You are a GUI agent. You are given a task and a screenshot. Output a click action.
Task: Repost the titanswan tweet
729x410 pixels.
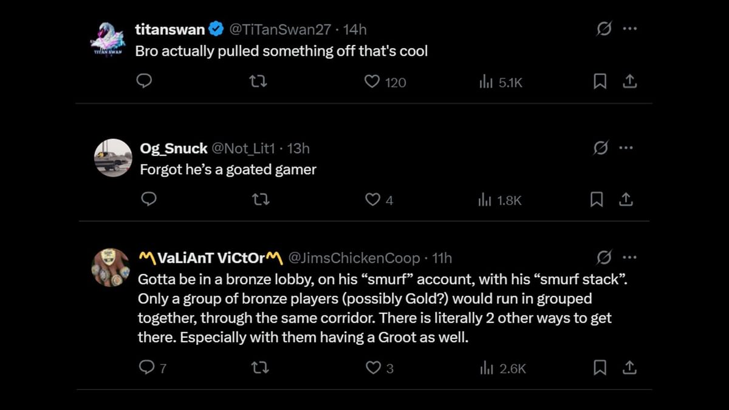(x=259, y=81)
